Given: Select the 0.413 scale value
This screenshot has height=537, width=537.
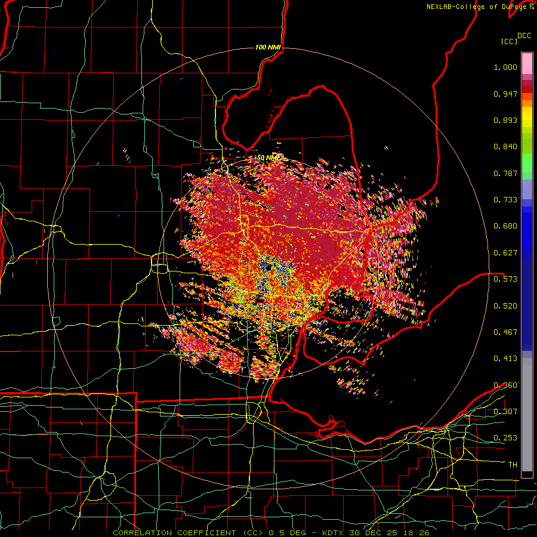Looking at the screenshot, I should [505, 359].
